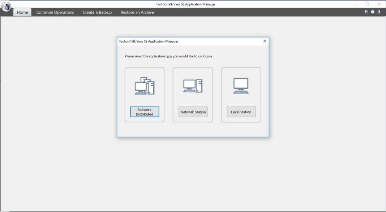The width and height of the screenshot is (386, 212).
Task: Select the Network Station option card
Action: (193, 95)
